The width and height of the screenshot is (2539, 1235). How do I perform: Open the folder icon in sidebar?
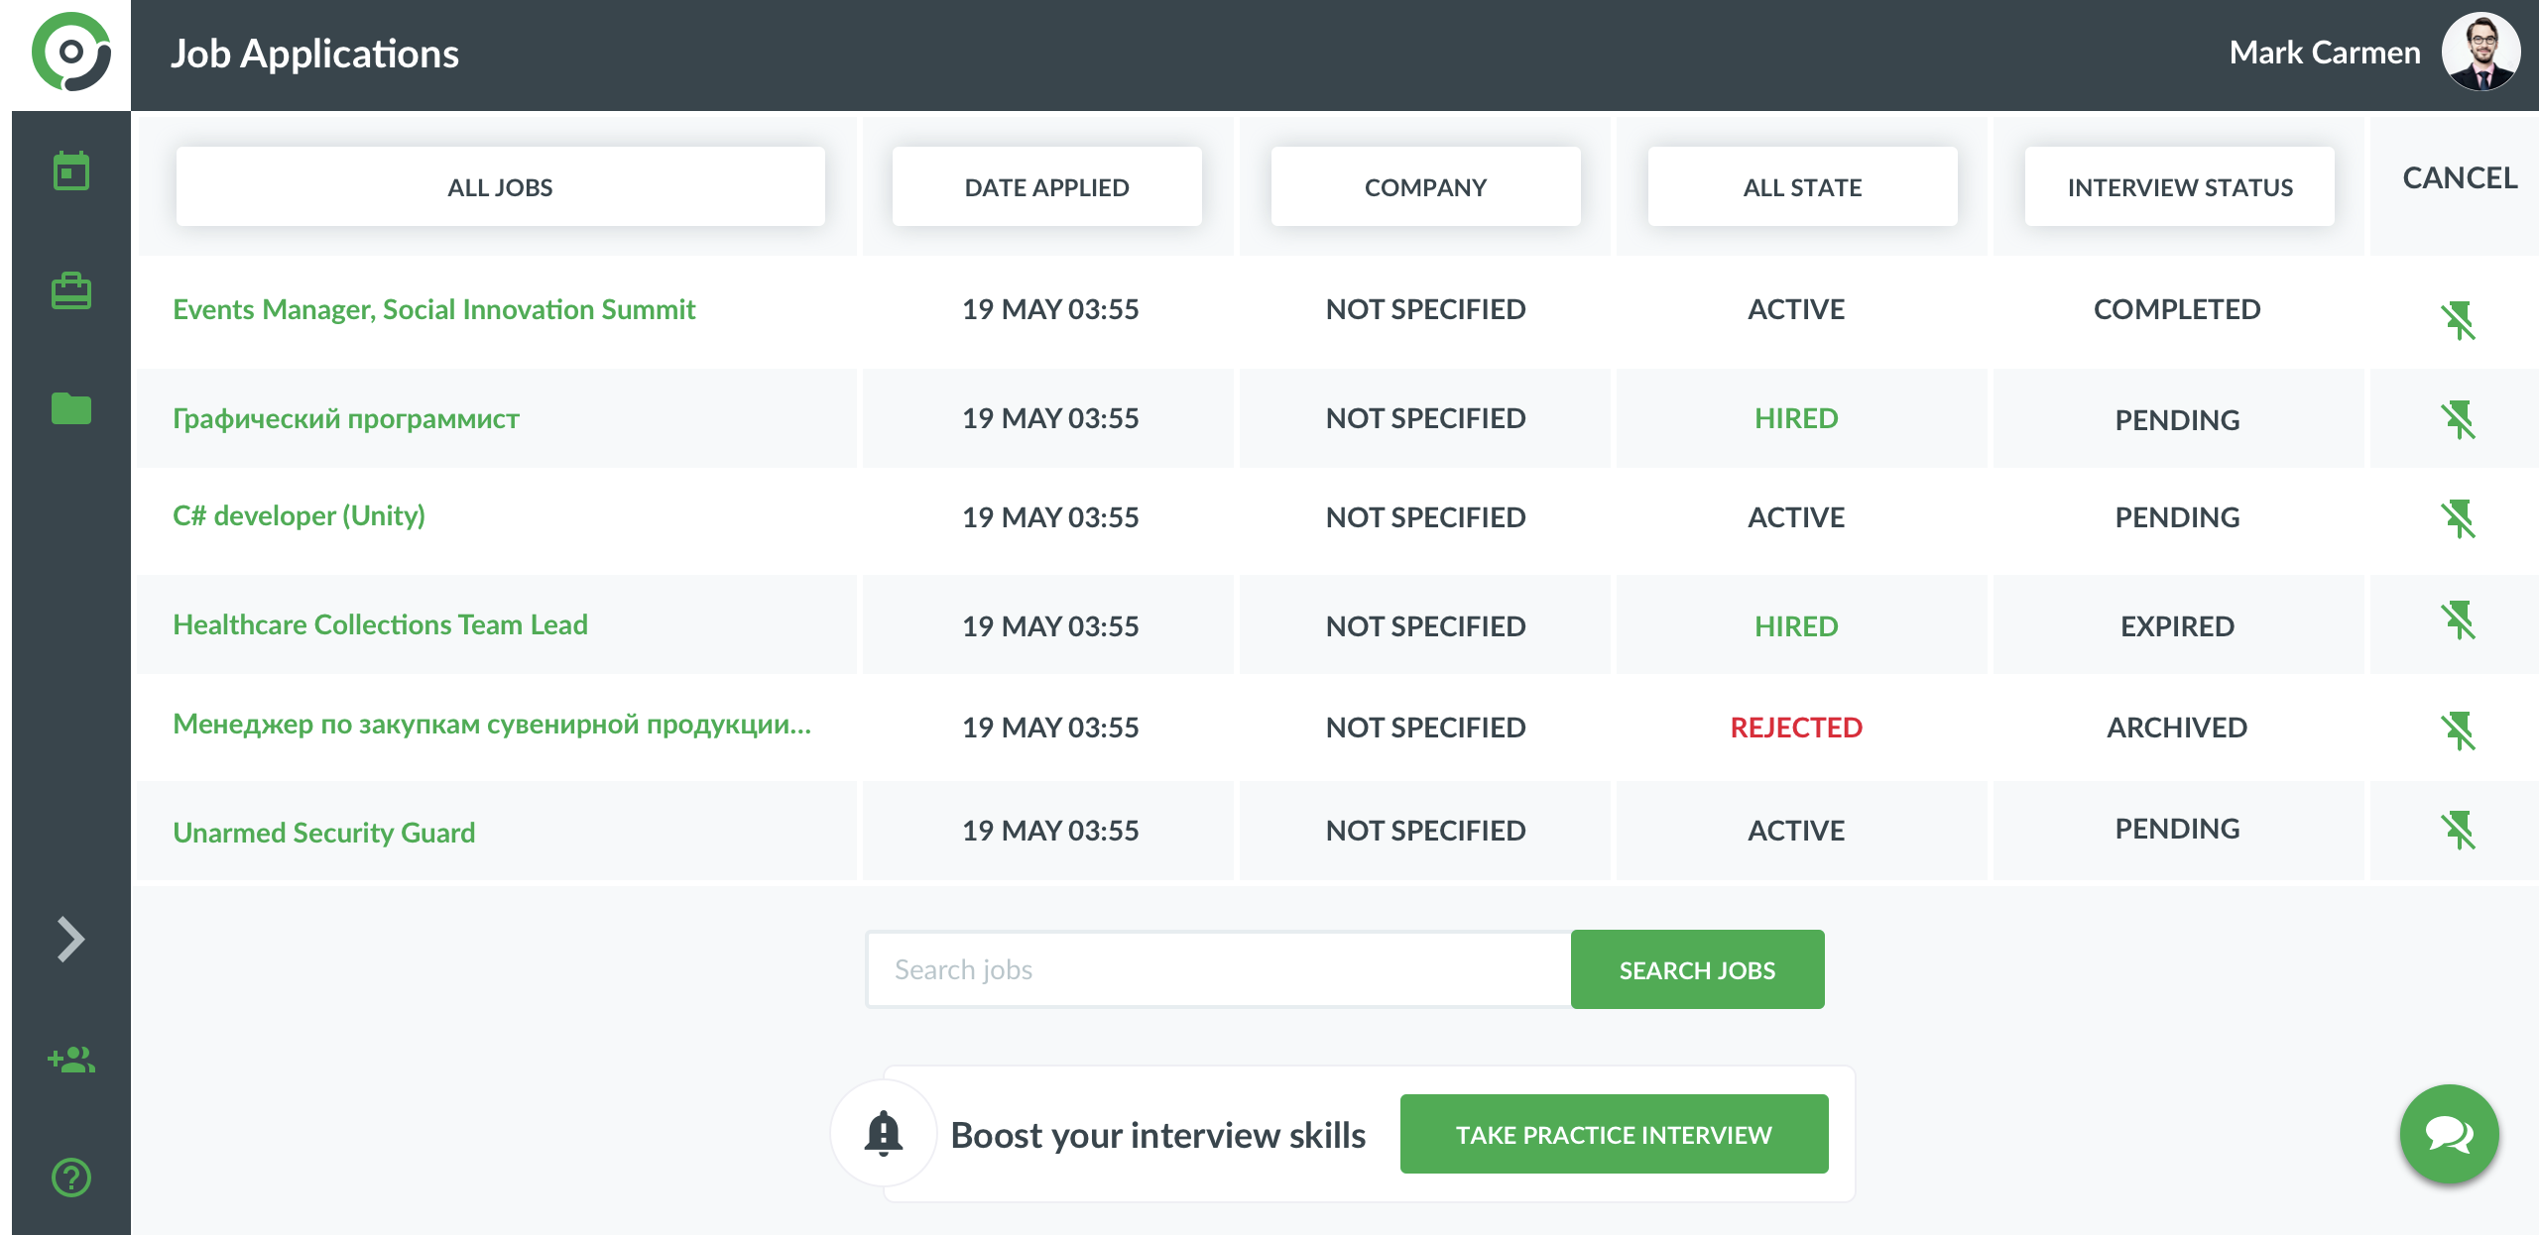coord(70,407)
